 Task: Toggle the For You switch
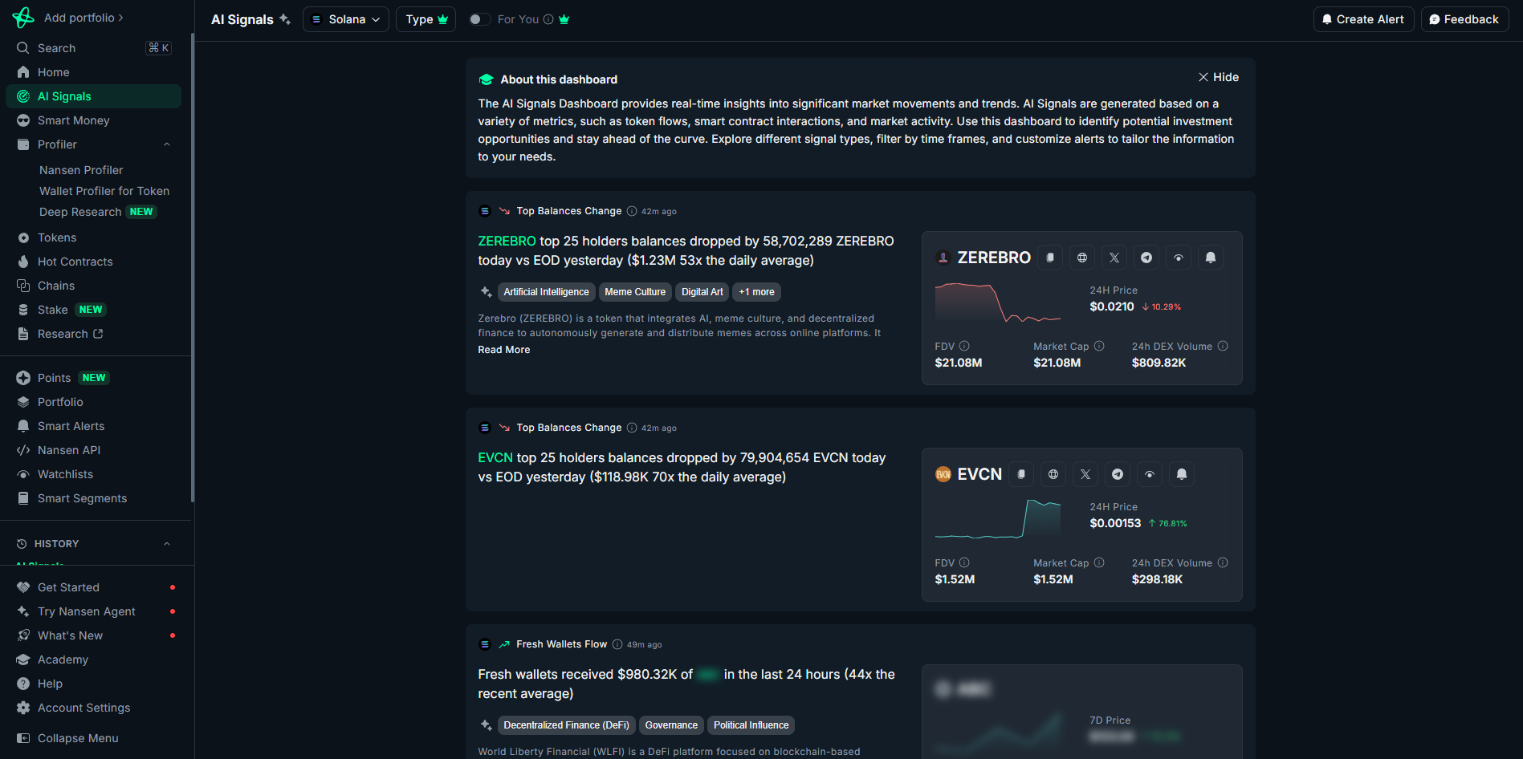click(479, 19)
